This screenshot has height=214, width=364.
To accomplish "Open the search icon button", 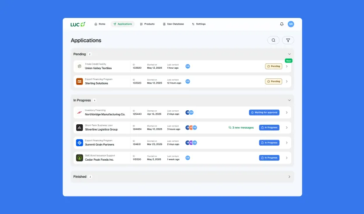I will pos(273,40).
